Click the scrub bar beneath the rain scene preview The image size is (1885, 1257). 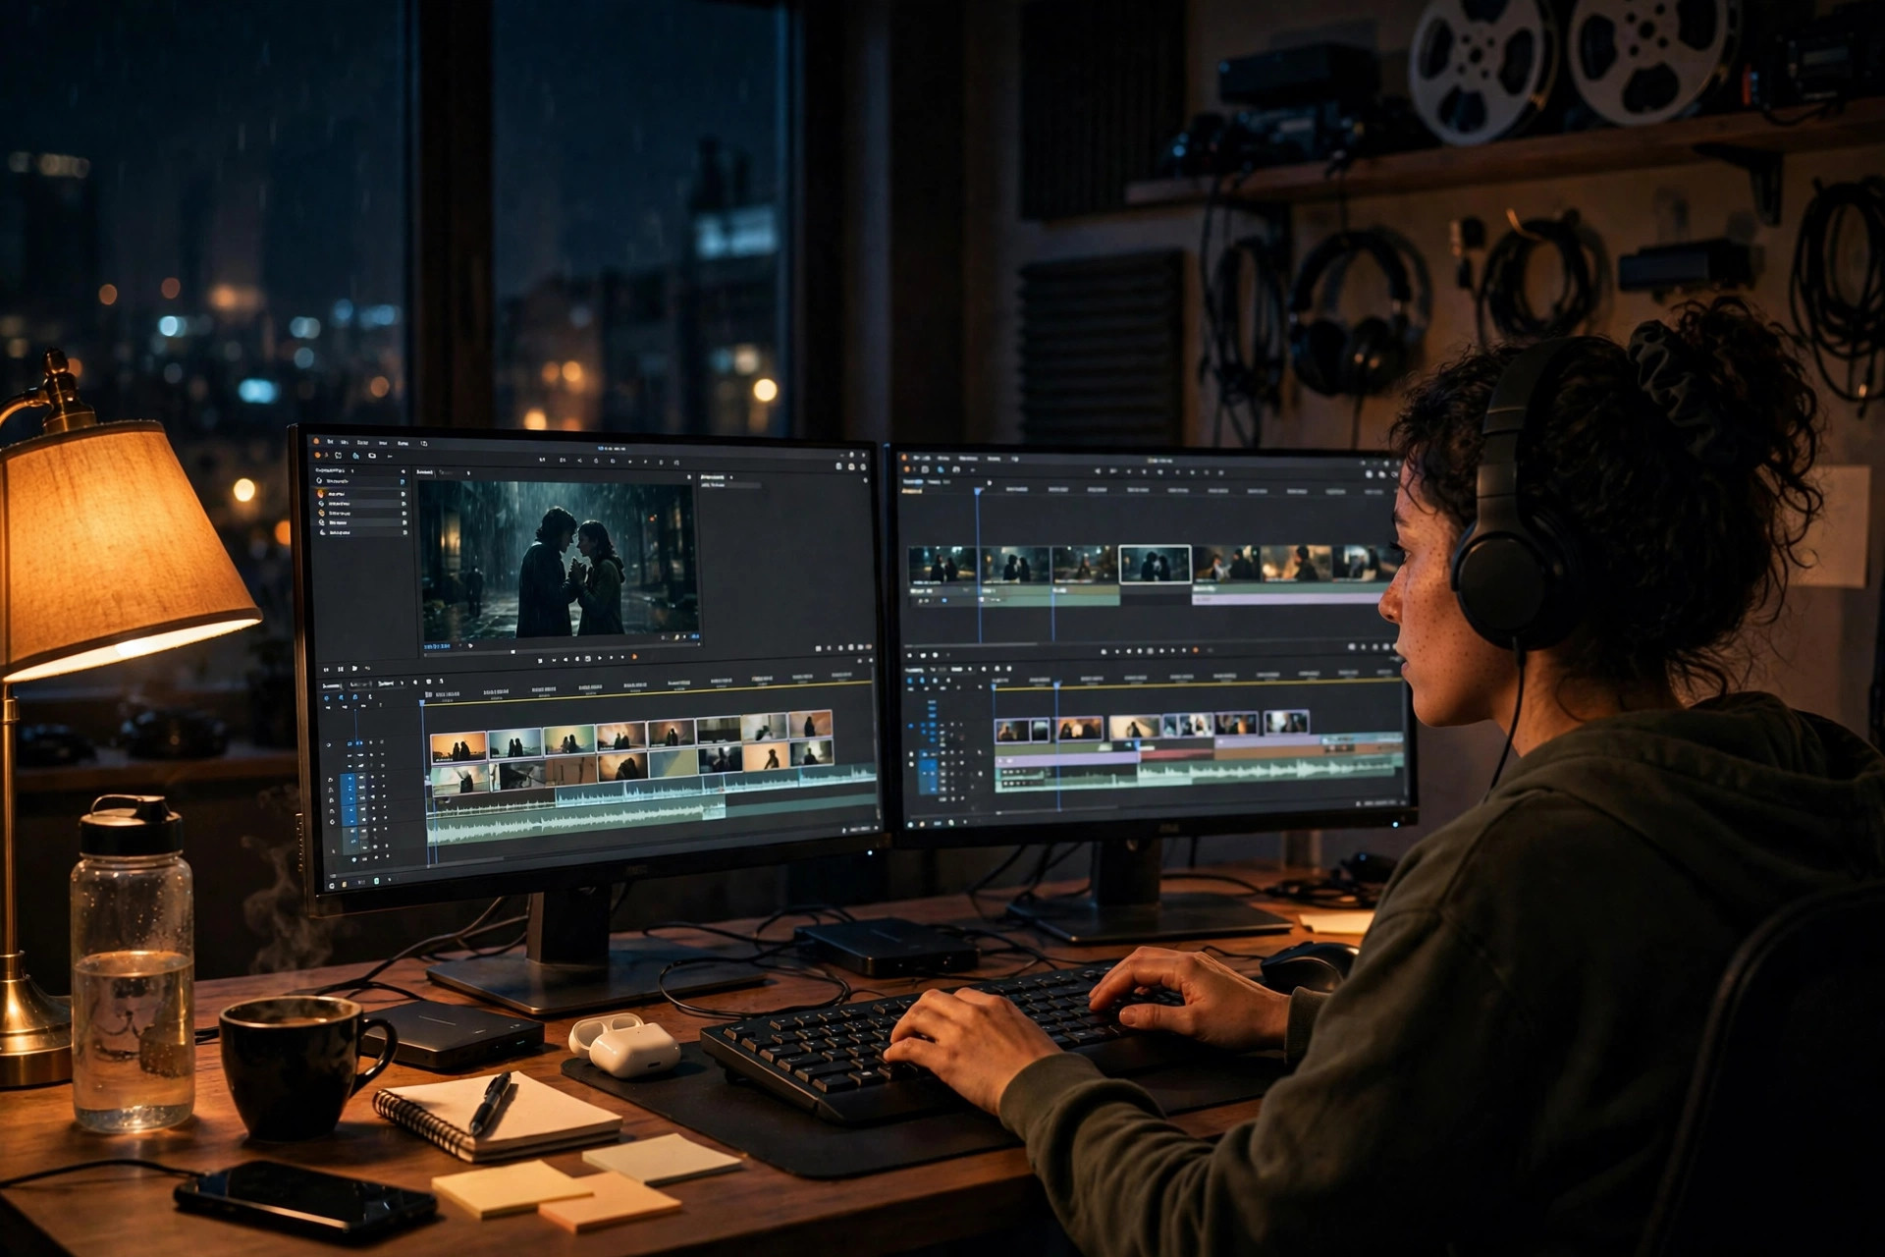[x=561, y=652]
